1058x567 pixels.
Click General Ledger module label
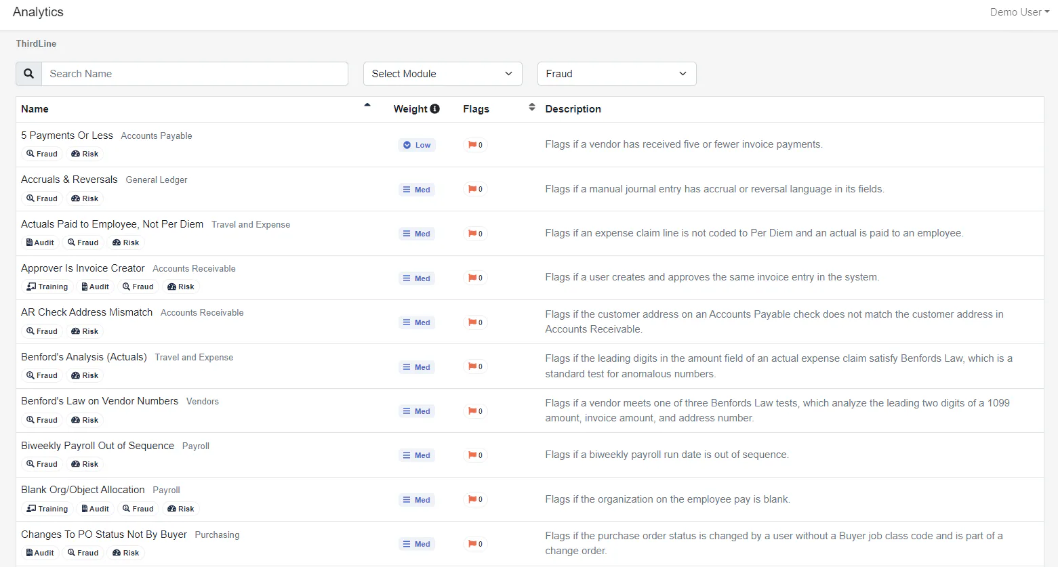click(x=157, y=180)
